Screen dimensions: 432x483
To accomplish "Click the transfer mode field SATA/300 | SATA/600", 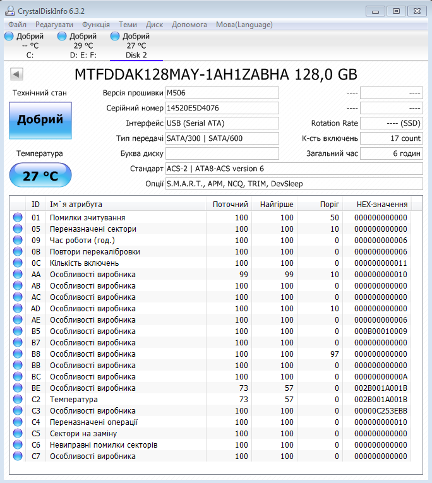I will pos(222,138).
